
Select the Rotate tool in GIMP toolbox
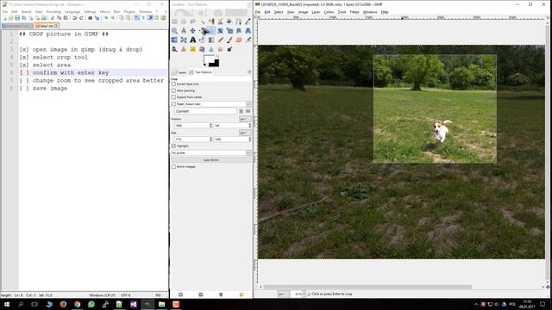(221, 31)
